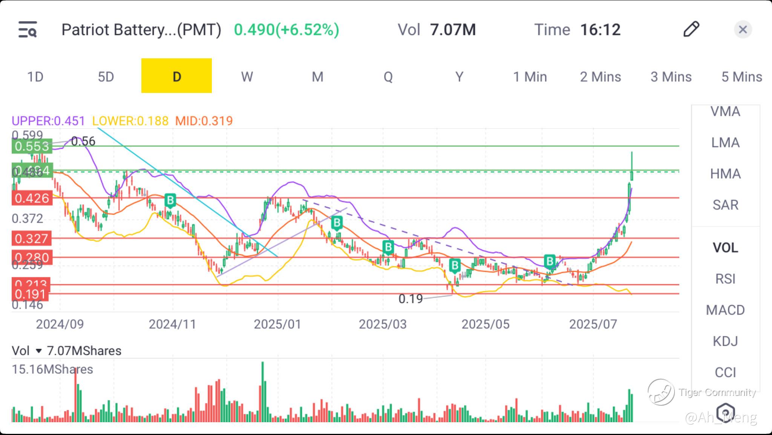The height and width of the screenshot is (435, 772).
Task: Switch to the weekly W tab
Action: (x=247, y=77)
